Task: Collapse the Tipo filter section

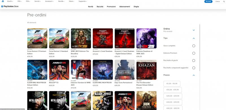Action: [x=194, y=38]
